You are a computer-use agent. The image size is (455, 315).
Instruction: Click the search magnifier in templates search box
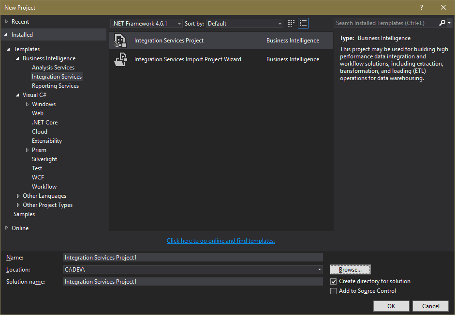(442, 23)
